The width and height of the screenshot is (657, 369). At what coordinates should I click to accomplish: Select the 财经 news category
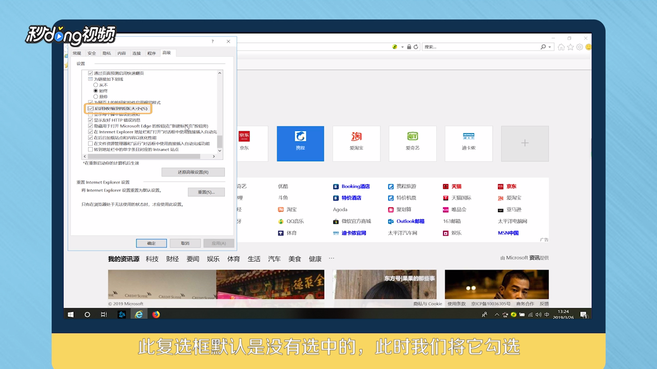[172, 259]
